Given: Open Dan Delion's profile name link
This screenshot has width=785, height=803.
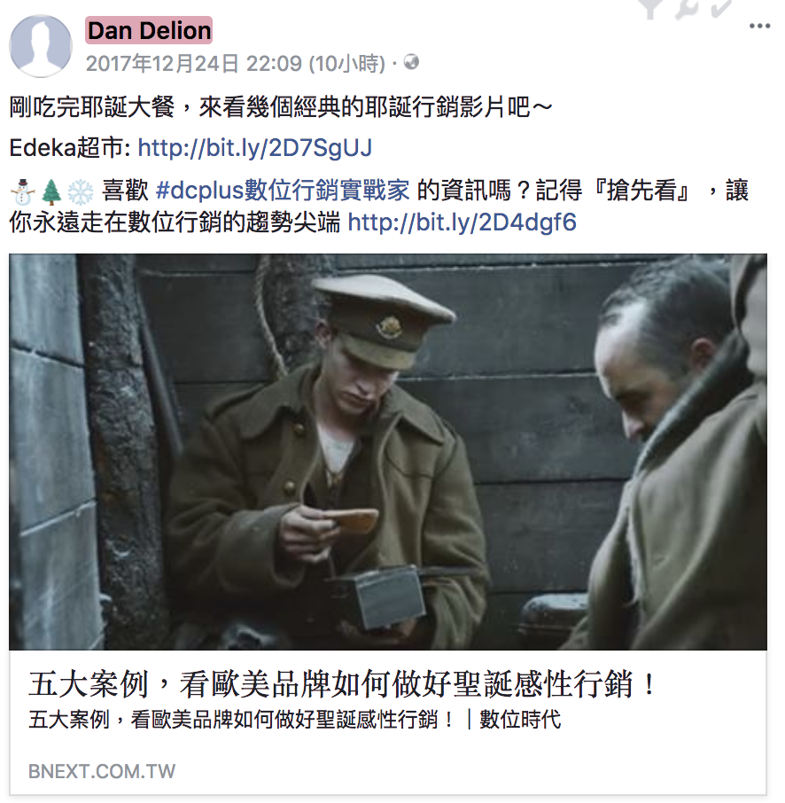Looking at the screenshot, I should point(149,31).
